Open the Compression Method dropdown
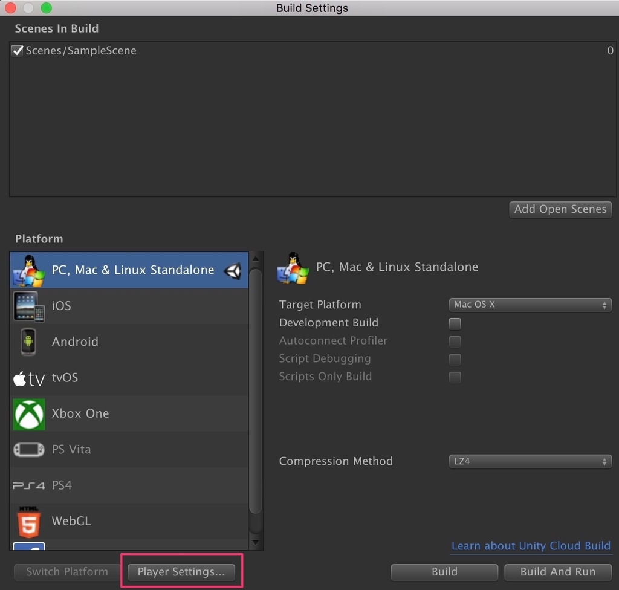 tap(530, 461)
